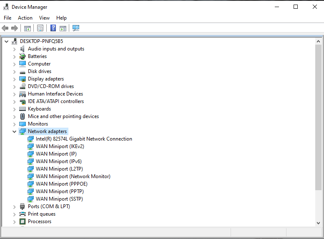This screenshot has height=239, width=324.
Task: Select WAN Miniport (IP) device
Action: (56, 154)
